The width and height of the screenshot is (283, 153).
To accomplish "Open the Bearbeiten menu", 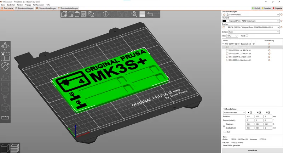I will click(11, 5).
